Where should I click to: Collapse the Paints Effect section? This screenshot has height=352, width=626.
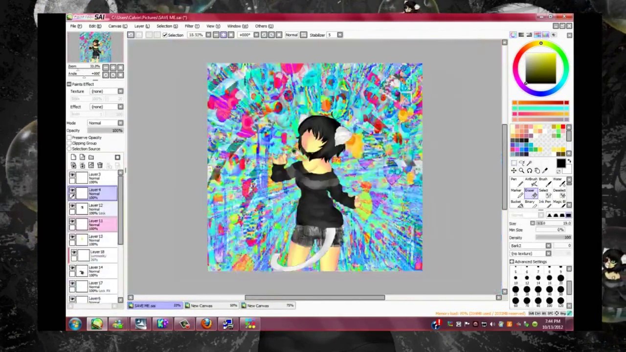pyautogui.click(x=69, y=84)
